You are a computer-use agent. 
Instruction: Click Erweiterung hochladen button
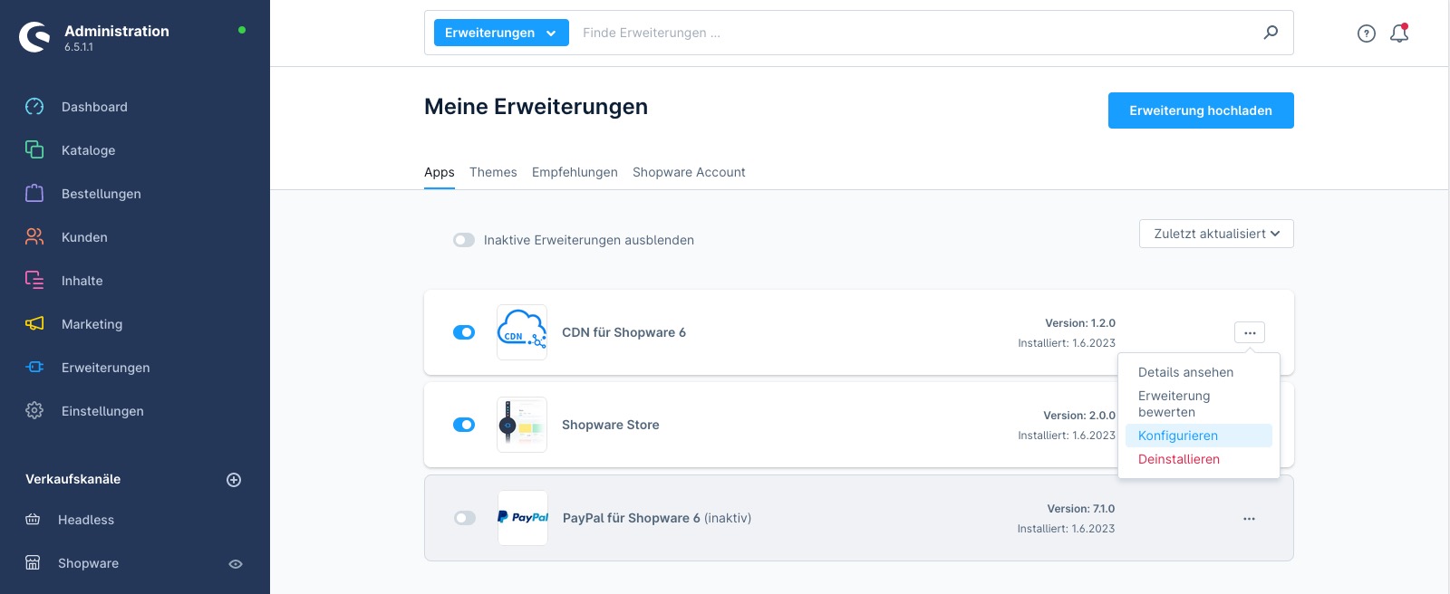1201,110
